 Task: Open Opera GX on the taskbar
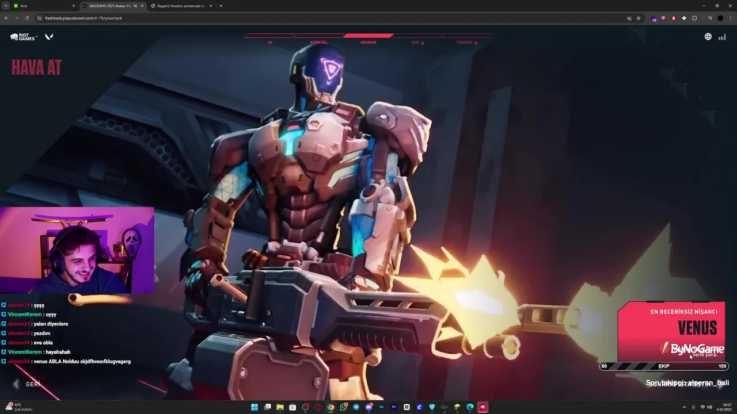[318, 407]
